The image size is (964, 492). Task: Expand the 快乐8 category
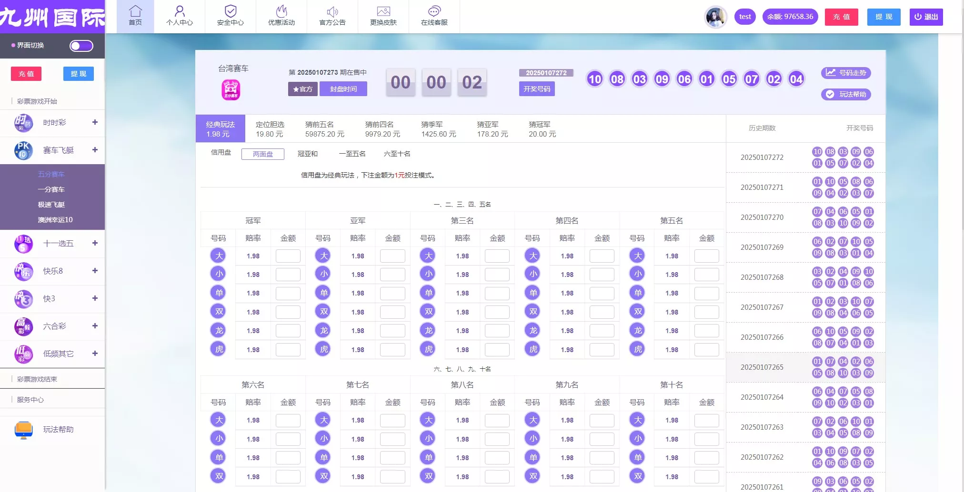(x=94, y=271)
